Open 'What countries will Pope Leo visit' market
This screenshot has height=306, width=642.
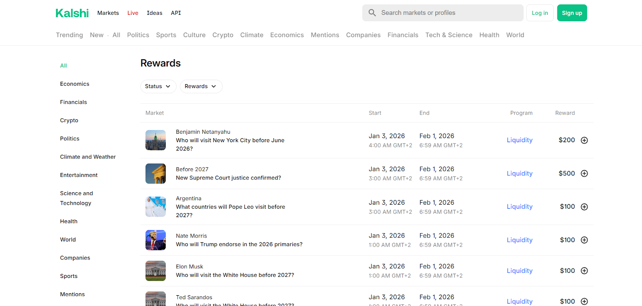point(231,211)
